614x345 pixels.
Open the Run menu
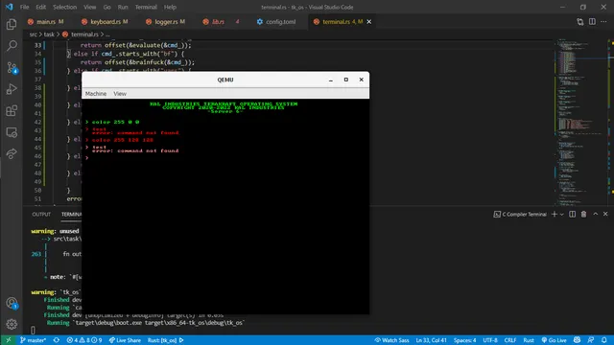click(123, 7)
